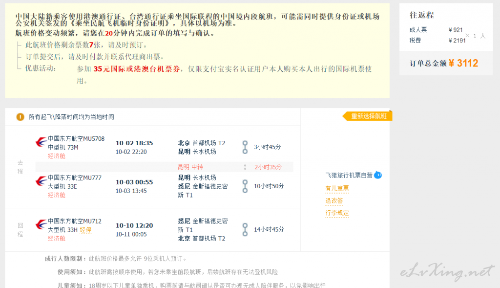Click flight number 中国东方航空MU5708
The image size is (500, 288).
(x=76, y=138)
